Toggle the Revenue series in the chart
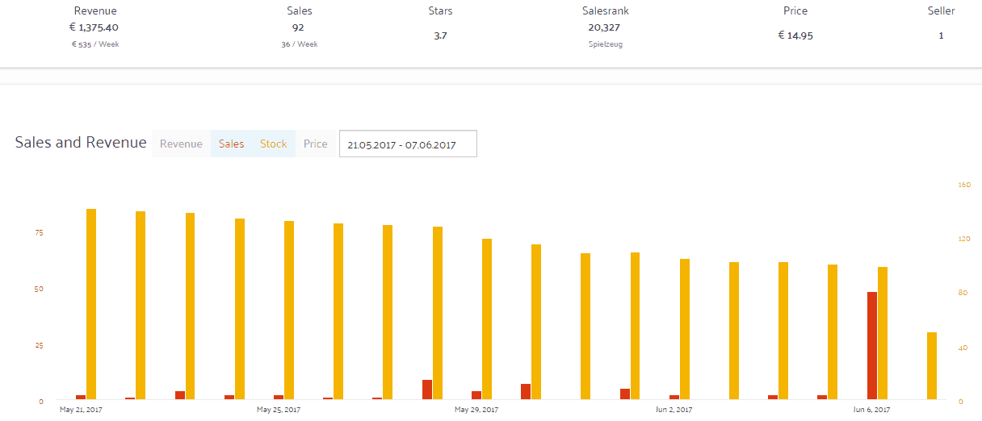 pos(181,144)
